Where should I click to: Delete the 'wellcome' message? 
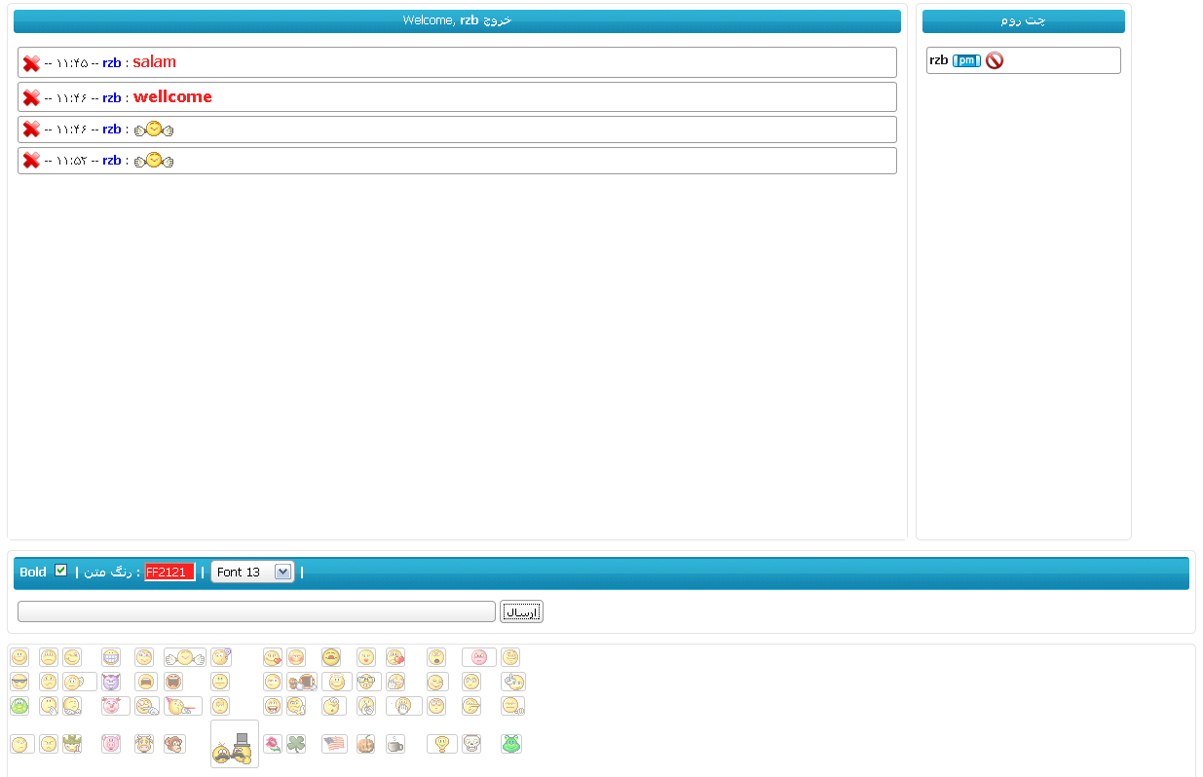(31, 97)
